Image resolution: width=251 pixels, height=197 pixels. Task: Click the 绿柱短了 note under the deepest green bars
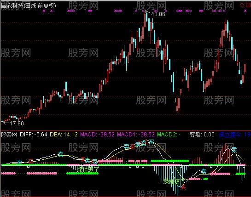point(174,181)
